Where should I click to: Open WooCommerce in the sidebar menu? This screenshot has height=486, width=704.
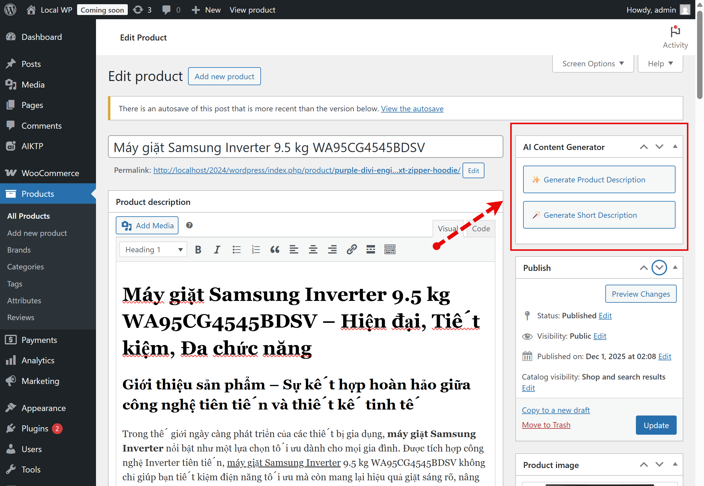pos(50,173)
